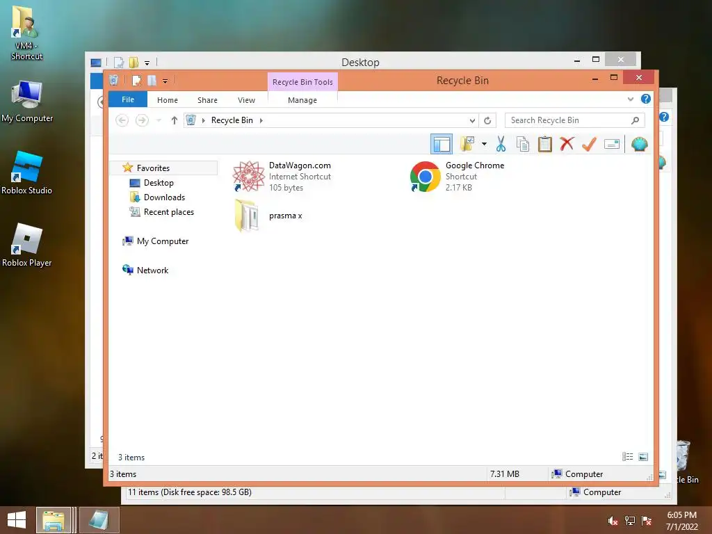Image resolution: width=712 pixels, height=534 pixels.
Task: Open the VM4 - Shortcut desktop icon
Action: point(26,33)
